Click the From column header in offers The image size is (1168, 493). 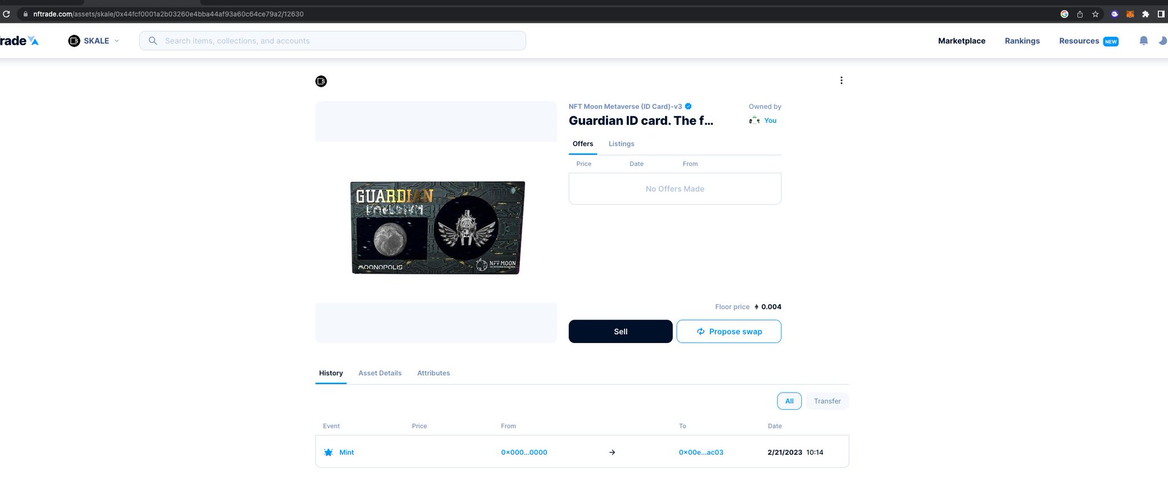tap(690, 164)
